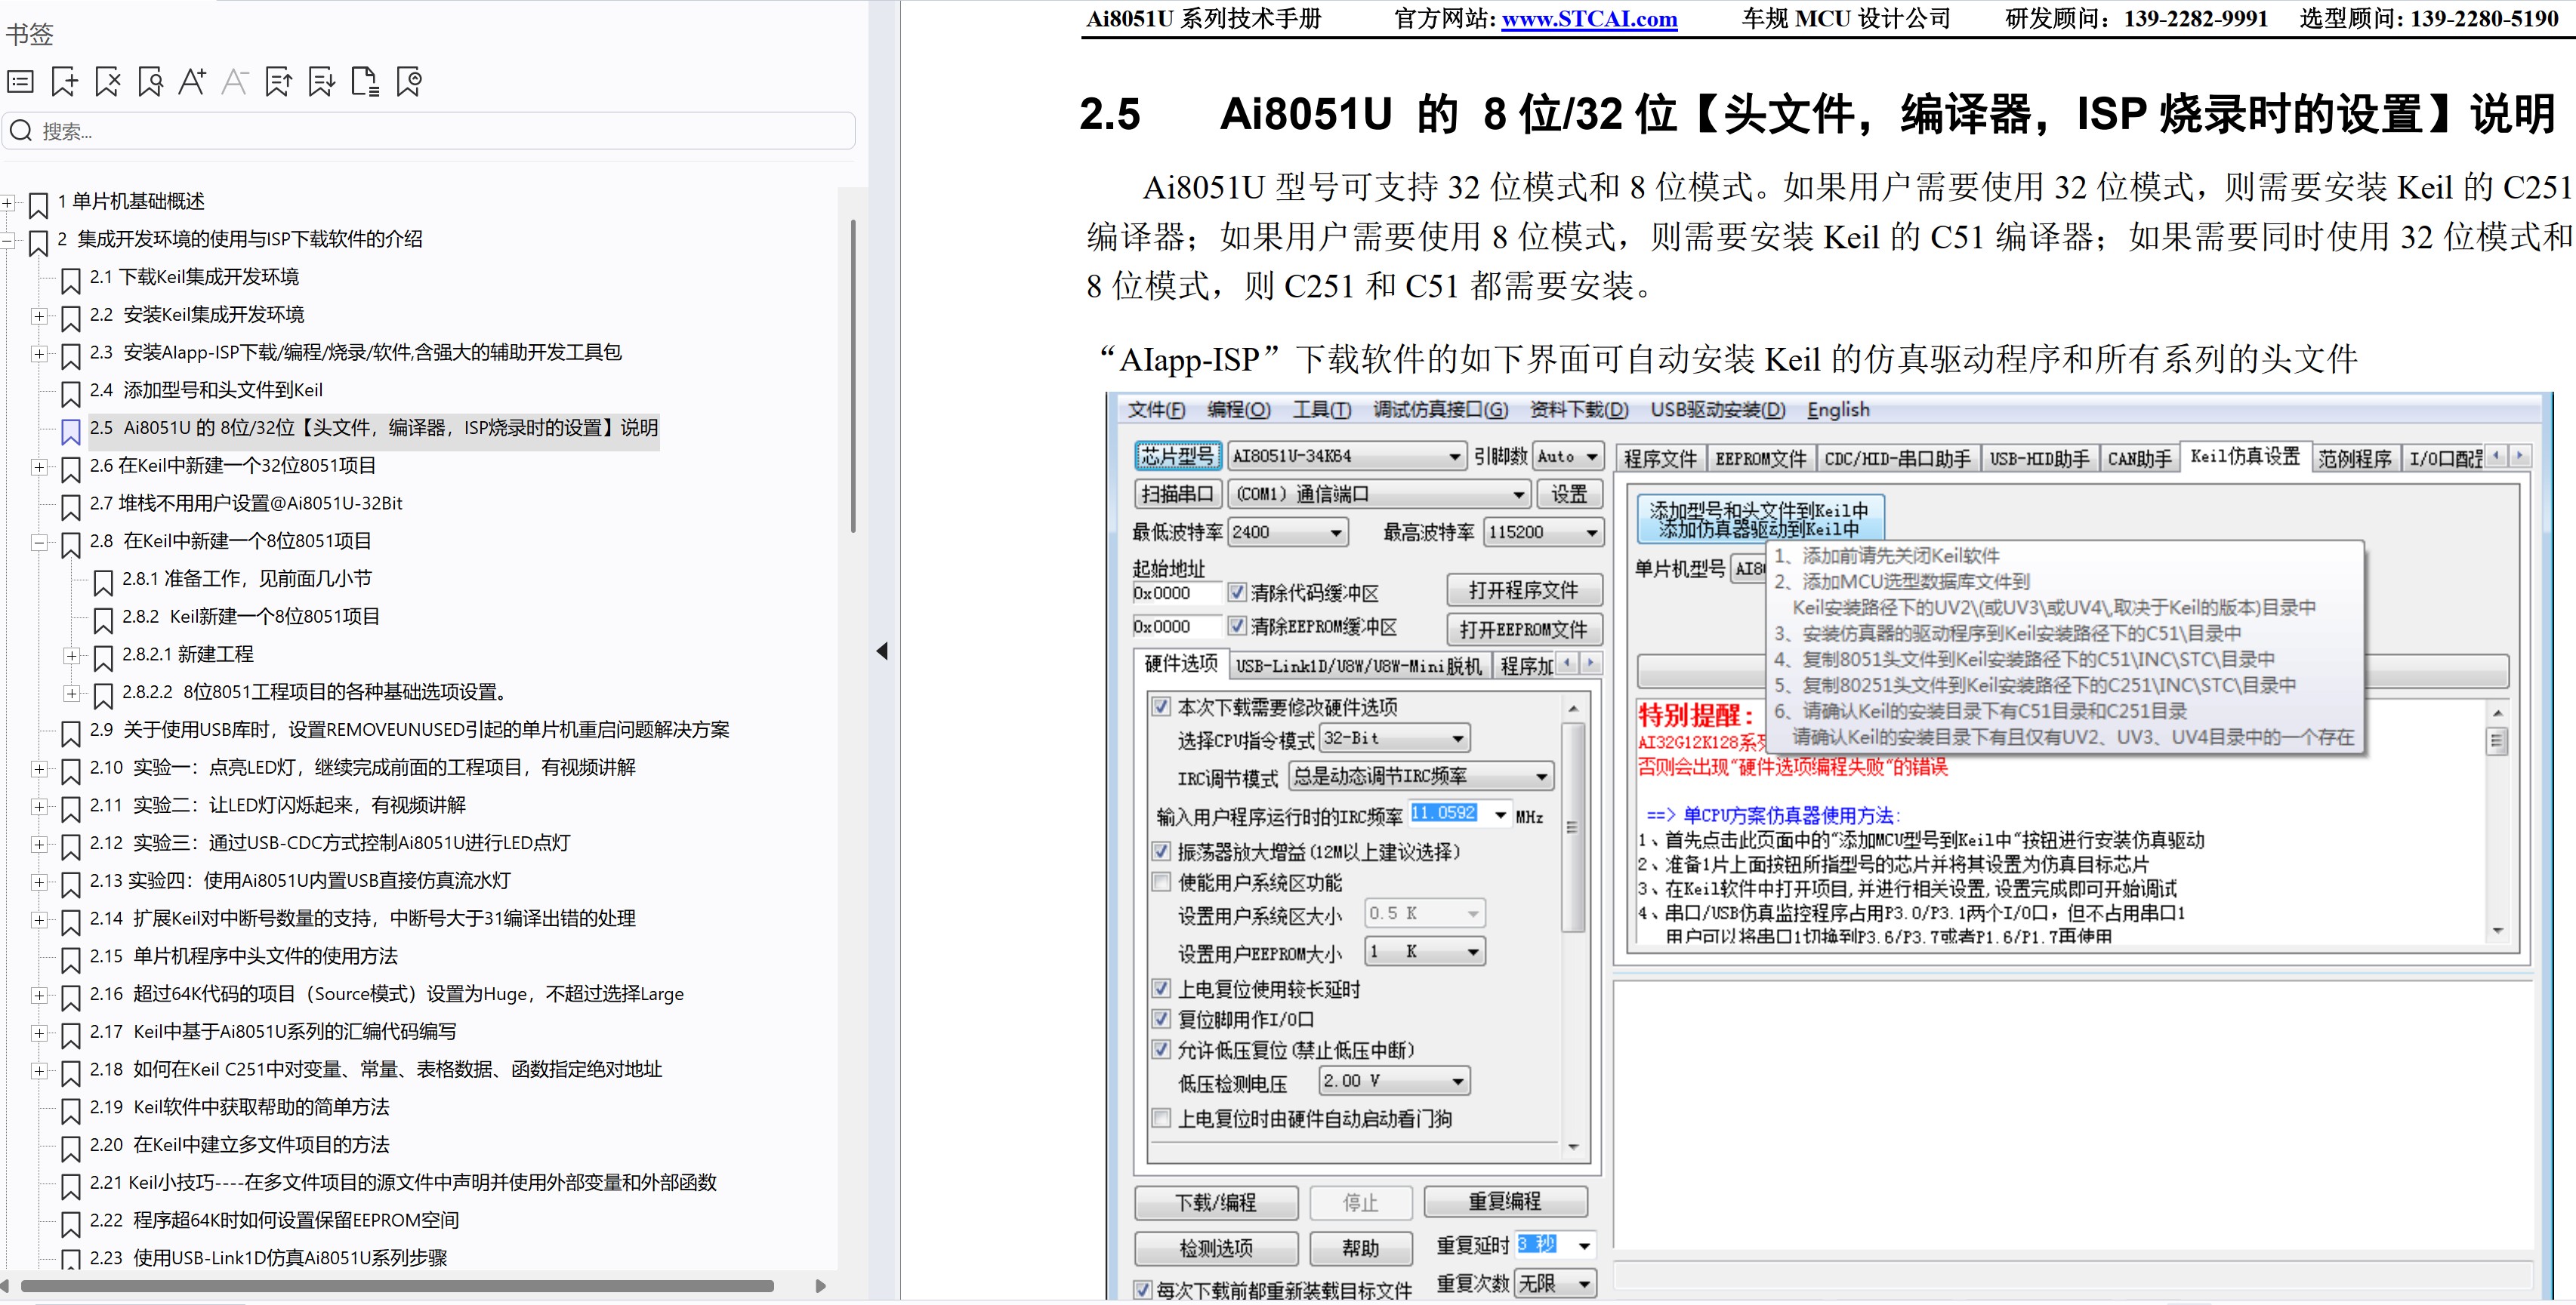Open the 编程(O) menu in AIapp-ISP
Screen dimensions: 2576x1305
coord(1238,410)
